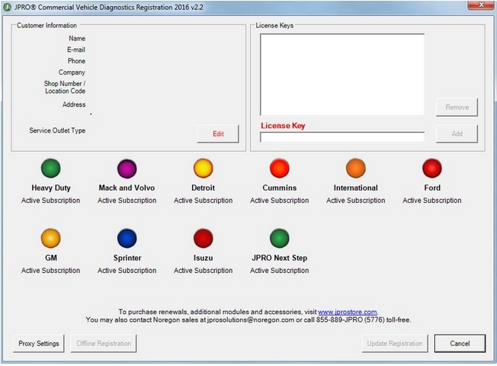The width and height of the screenshot is (497, 366).
Task: Edit the customer information
Action: [218, 134]
